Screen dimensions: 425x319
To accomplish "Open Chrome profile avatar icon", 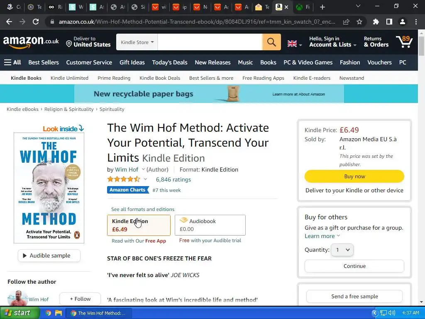I will click(x=403, y=22).
